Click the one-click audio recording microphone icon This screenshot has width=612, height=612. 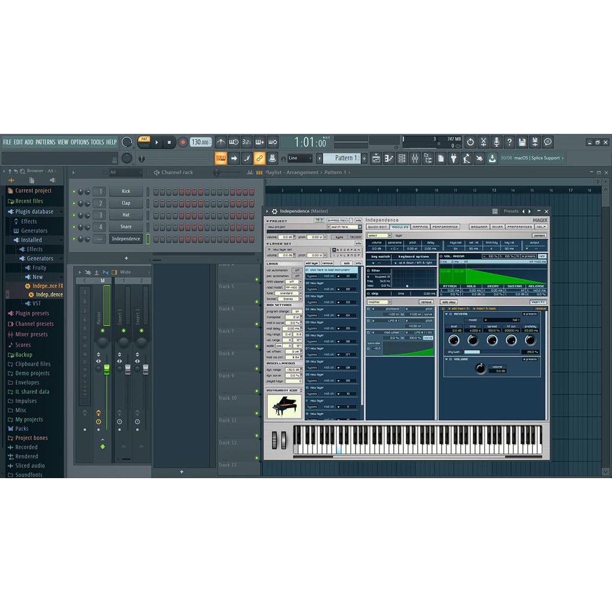tap(496, 142)
